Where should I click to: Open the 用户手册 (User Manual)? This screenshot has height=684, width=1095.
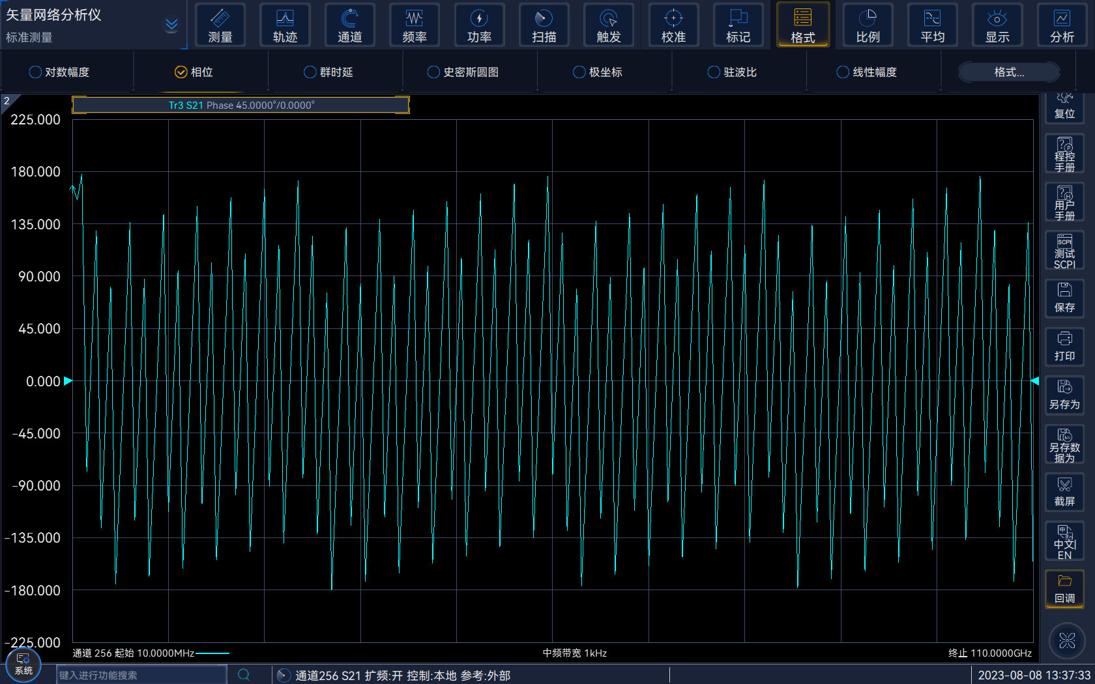click(x=1064, y=202)
